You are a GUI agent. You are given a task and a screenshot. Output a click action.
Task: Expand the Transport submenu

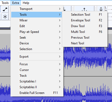(x=37, y=9)
